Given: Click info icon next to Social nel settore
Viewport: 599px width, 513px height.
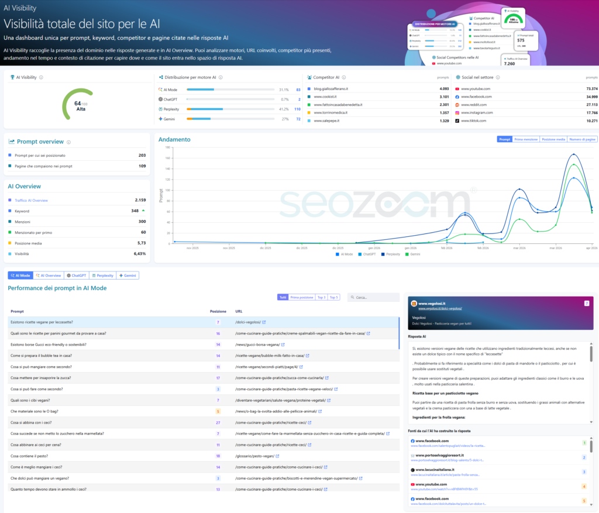Looking at the screenshot, I should coord(498,78).
